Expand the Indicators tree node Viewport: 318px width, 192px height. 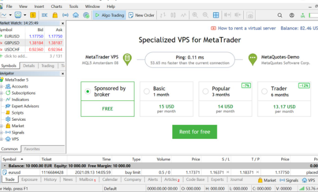[x=2, y=100]
